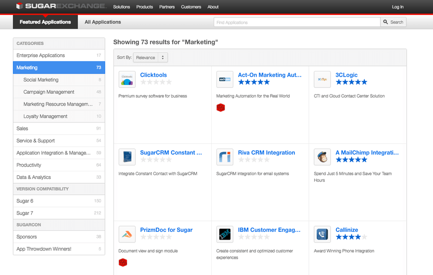Open the Solutions menu
Image resolution: width=433 pixels, height=275 pixels.
tap(122, 7)
